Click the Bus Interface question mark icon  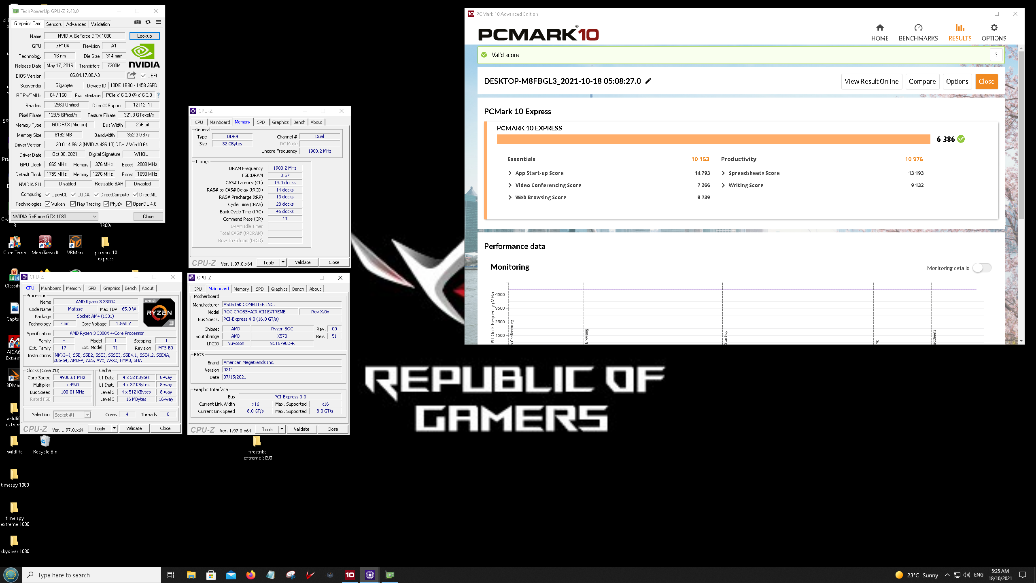158,95
